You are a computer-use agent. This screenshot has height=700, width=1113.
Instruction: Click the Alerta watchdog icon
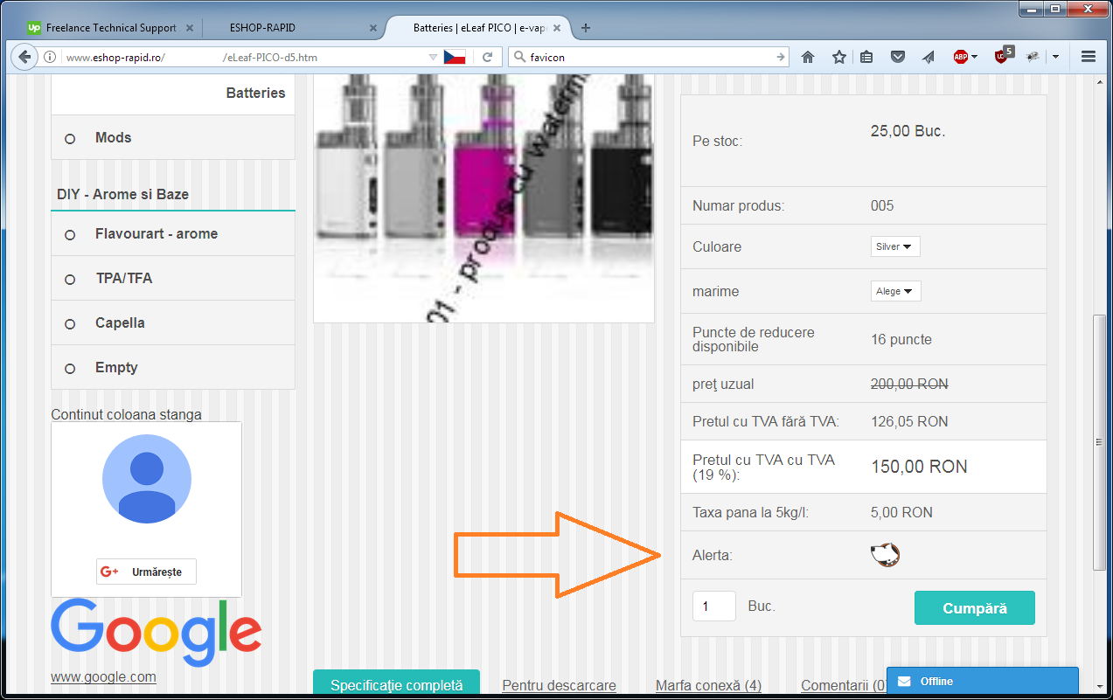885,554
